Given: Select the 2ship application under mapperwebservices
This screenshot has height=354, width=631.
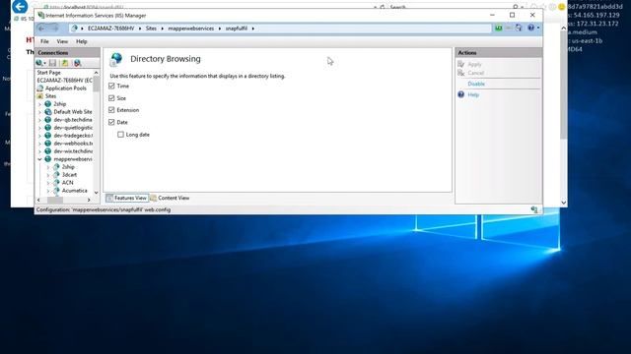Looking at the screenshot, I should (68, 167).
